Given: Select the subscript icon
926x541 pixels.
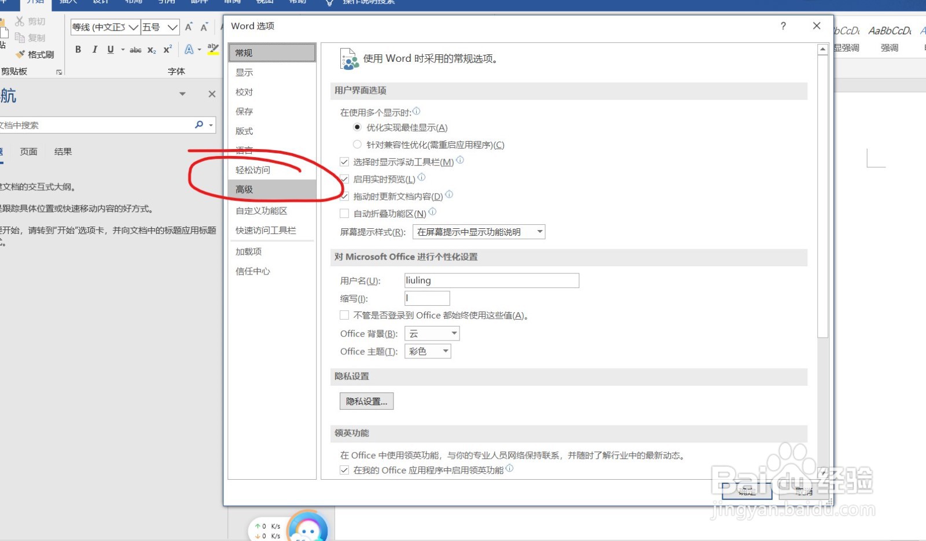Looking at the screenshot, I should [150, 50].
